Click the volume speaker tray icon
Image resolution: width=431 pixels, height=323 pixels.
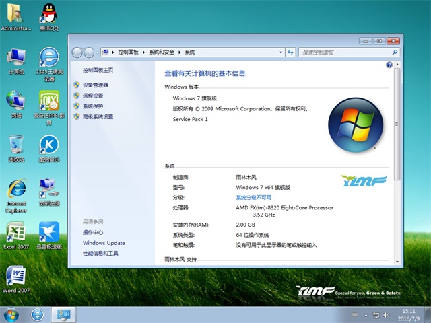pyautogui.click(x=386, y=315)
